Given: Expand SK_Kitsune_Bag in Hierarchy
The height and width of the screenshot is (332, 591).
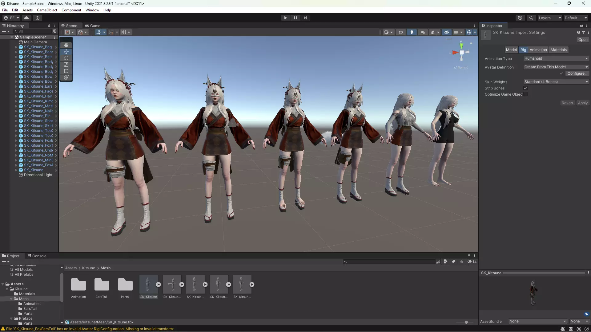Looking at the screenshot, I should [x=16, y=47].
